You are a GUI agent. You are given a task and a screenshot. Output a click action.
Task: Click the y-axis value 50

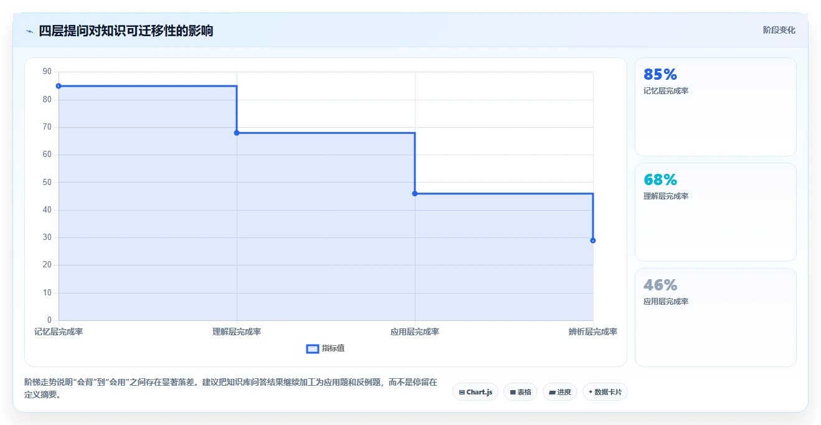pos(47,183)
